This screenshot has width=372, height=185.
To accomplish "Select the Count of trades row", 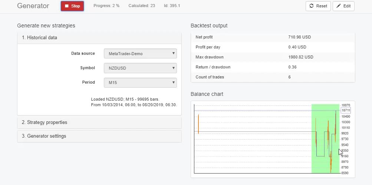I will tap(273, 77).
